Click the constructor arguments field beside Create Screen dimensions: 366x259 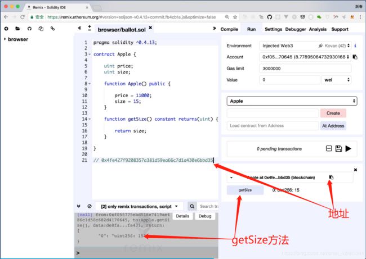click(x=273, y=113)
